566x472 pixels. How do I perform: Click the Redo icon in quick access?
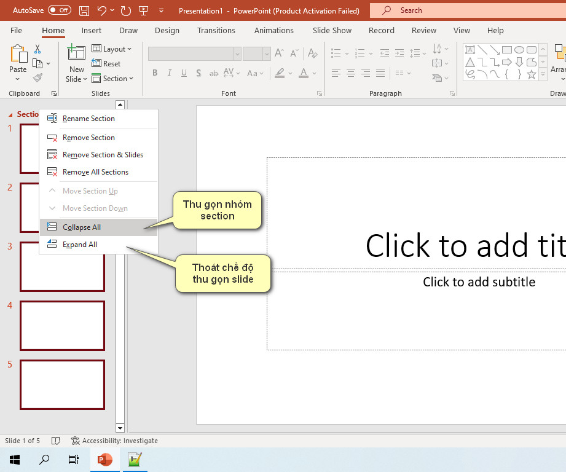(125, 11)
